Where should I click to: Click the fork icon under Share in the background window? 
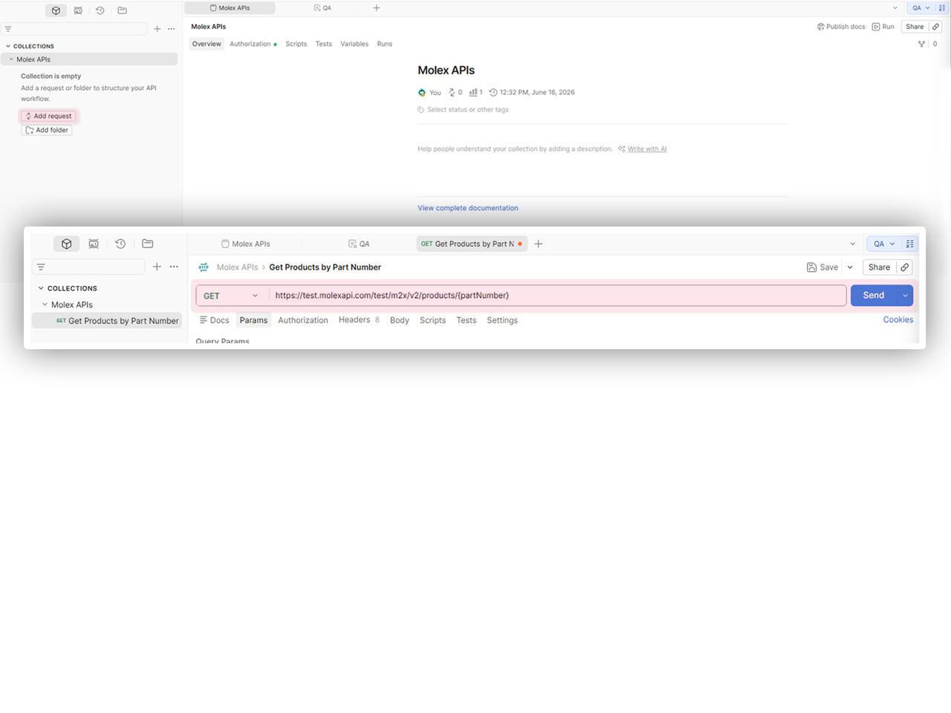click(921, 44)
